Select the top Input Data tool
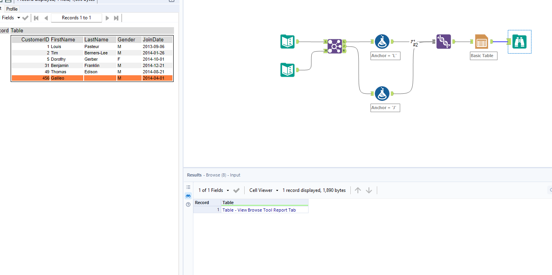Screen dimensions: 552x275 (x=287, y=41)
